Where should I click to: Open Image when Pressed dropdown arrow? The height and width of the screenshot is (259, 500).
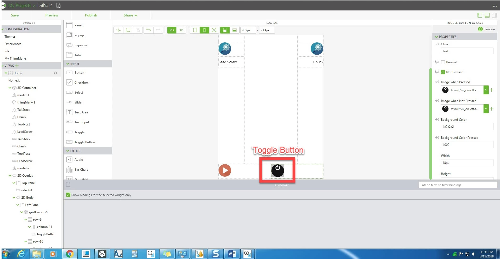point(486,90)
